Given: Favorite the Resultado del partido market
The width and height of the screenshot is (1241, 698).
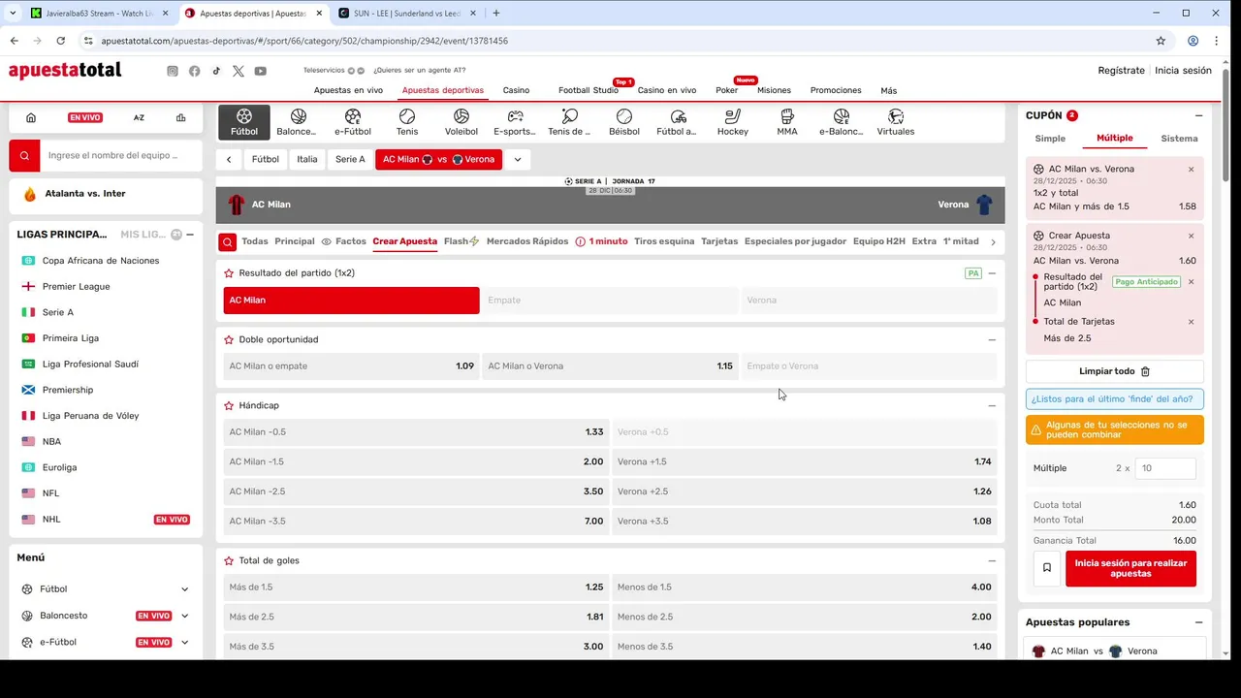Looking at the screenshot, I should [x=229, y=273].
